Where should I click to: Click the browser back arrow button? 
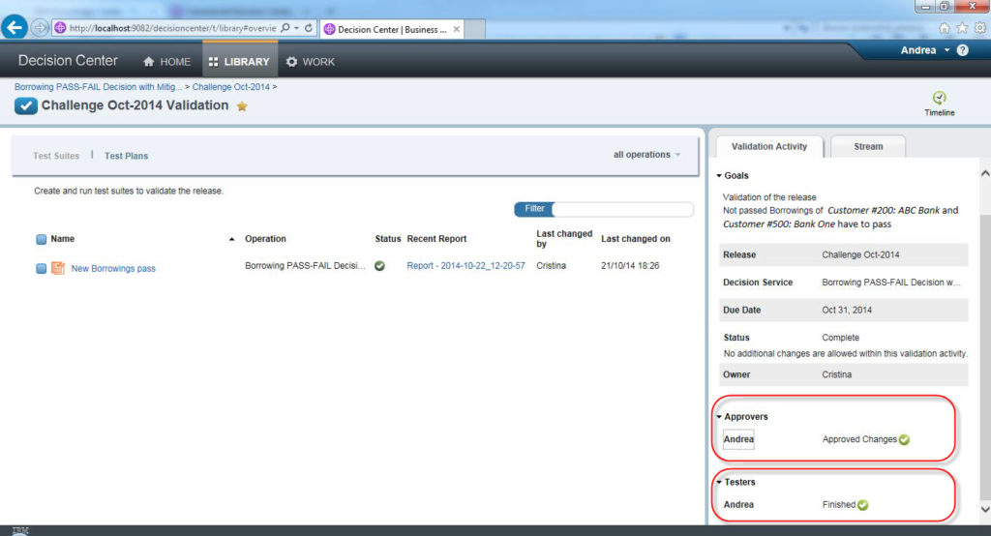click(15, 28)
